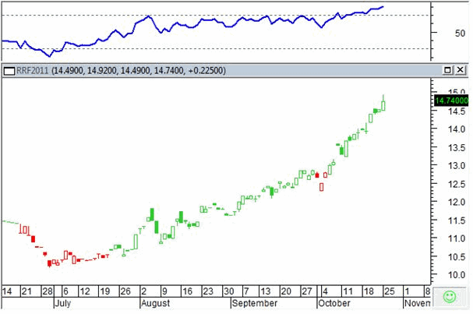473x314 pixels.
Task: Maximize the RRF2011 chart pane
Action: (447, 70)
